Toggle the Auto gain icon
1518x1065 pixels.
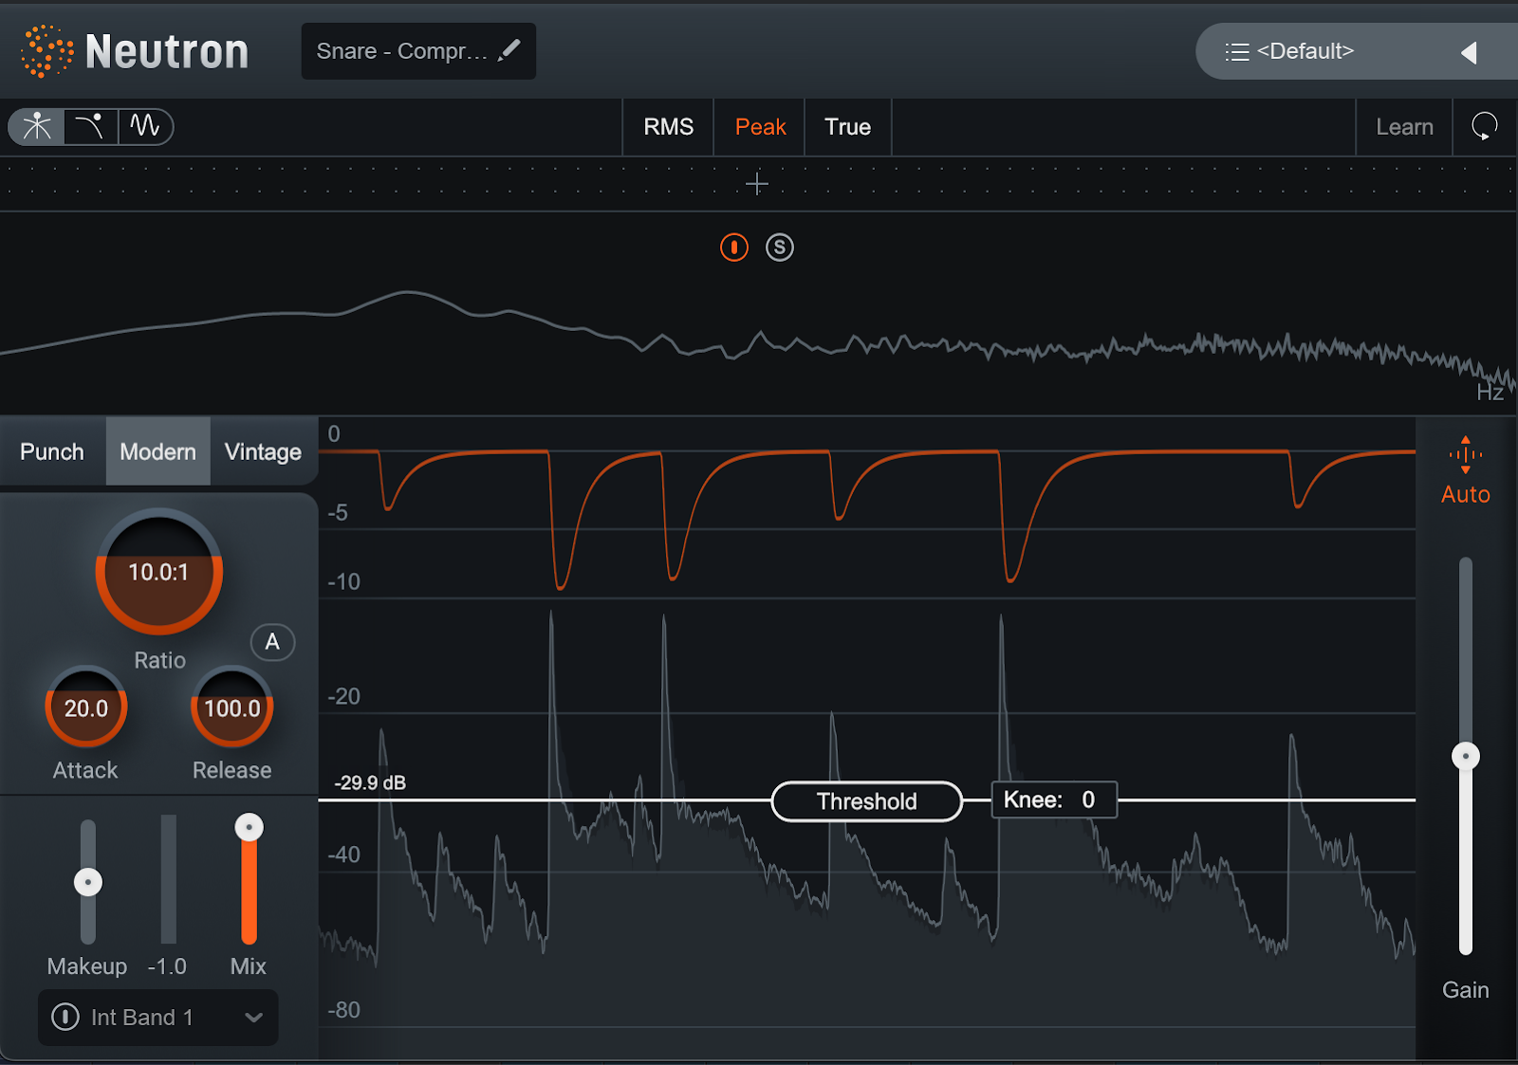pos(1466,455)
